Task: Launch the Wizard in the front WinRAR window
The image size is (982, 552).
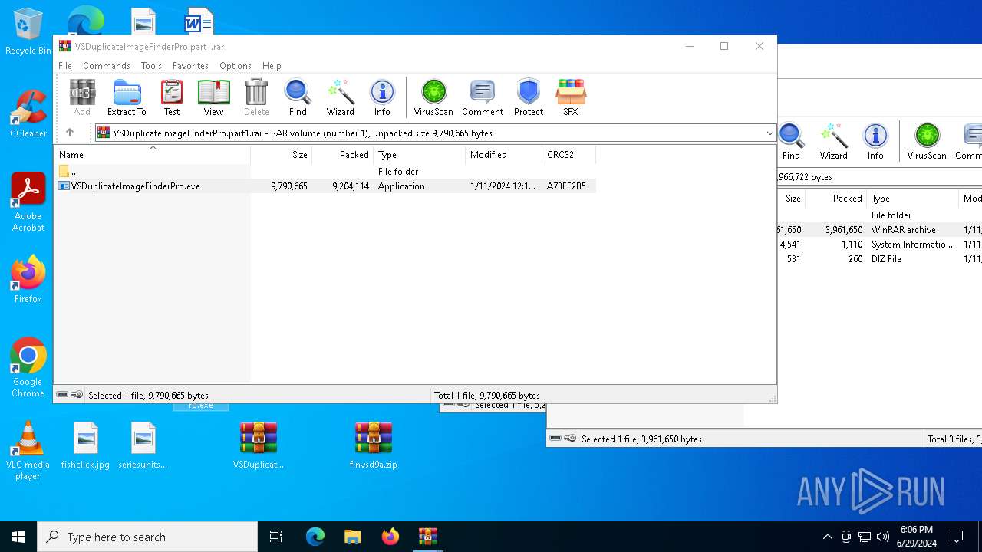Action: (340, 97)
